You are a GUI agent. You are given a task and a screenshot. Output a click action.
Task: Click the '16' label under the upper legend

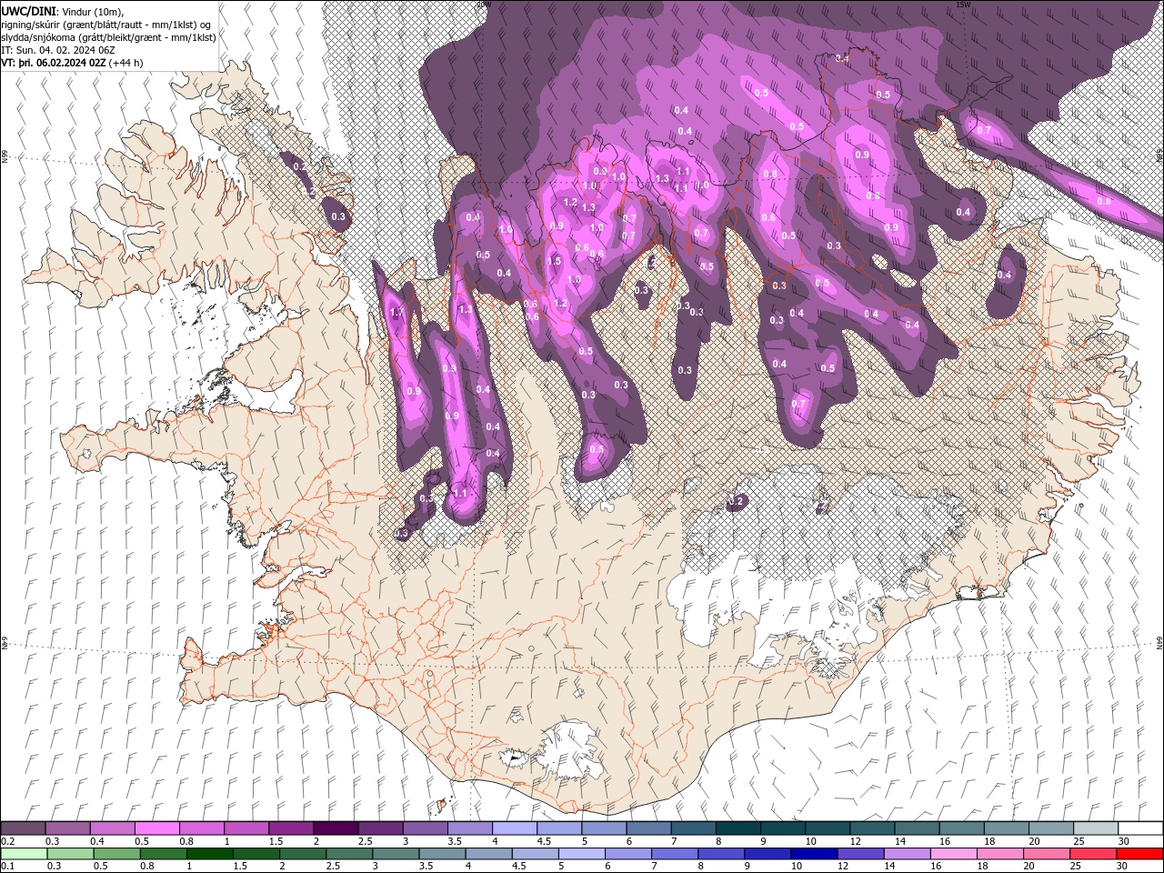[x=945, y=841]
